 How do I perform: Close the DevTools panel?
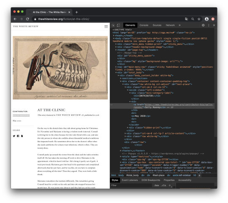point(214,25)
